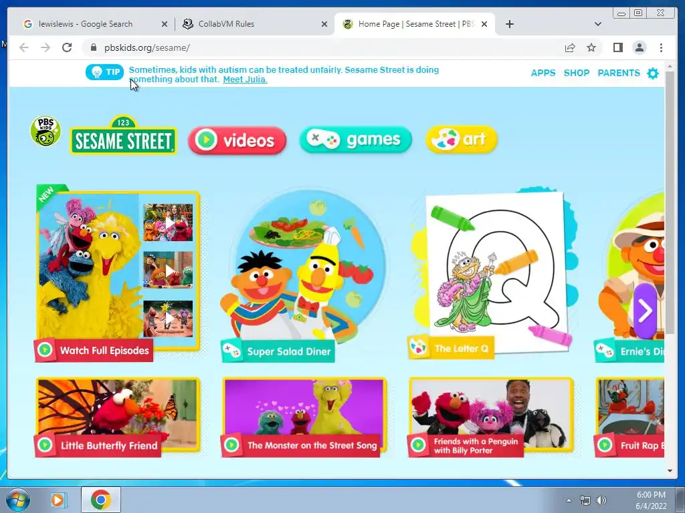This screenshot has width=685, height=513.
Task: Close the CollabVM Rules tab
Action: [324, 25]
